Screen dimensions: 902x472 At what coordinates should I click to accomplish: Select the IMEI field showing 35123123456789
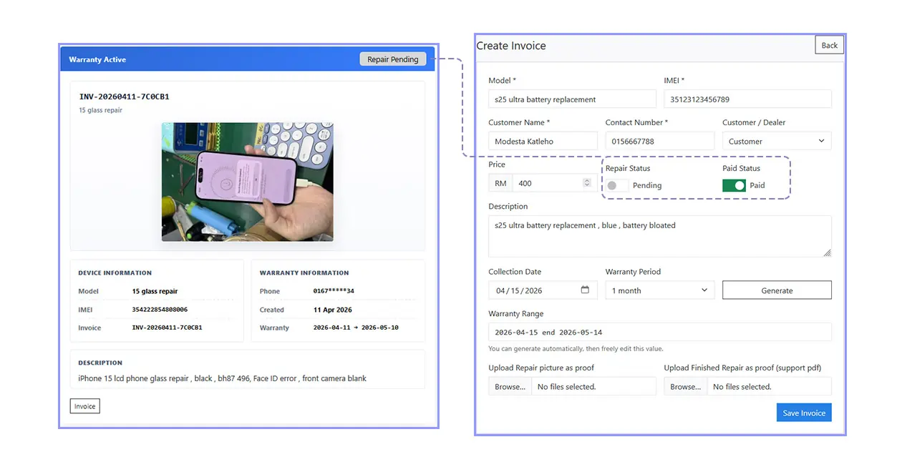[747, 98]
